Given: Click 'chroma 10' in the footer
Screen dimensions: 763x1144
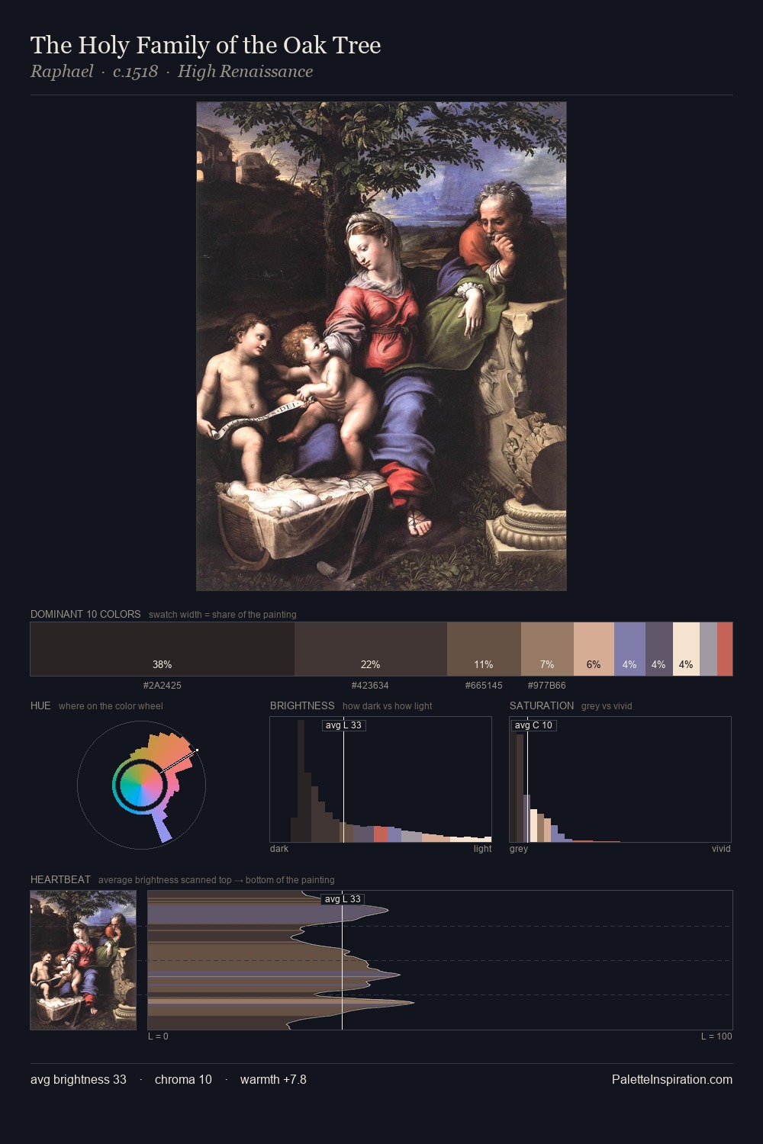Looking at the screenshot, I should tap(183, 1079).
